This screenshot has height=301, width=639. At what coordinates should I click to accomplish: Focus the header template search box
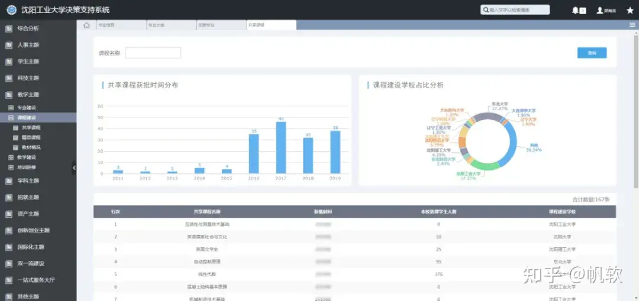tap(515, 10)
